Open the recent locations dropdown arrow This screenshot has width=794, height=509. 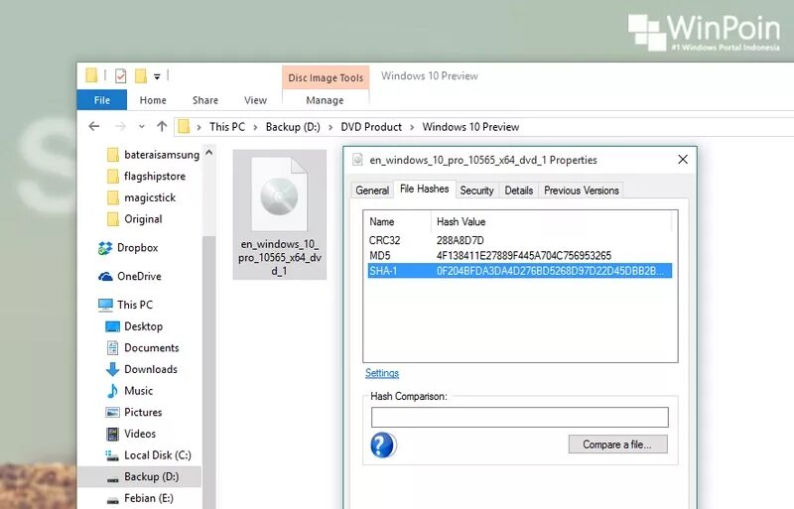tap(142, 127)
